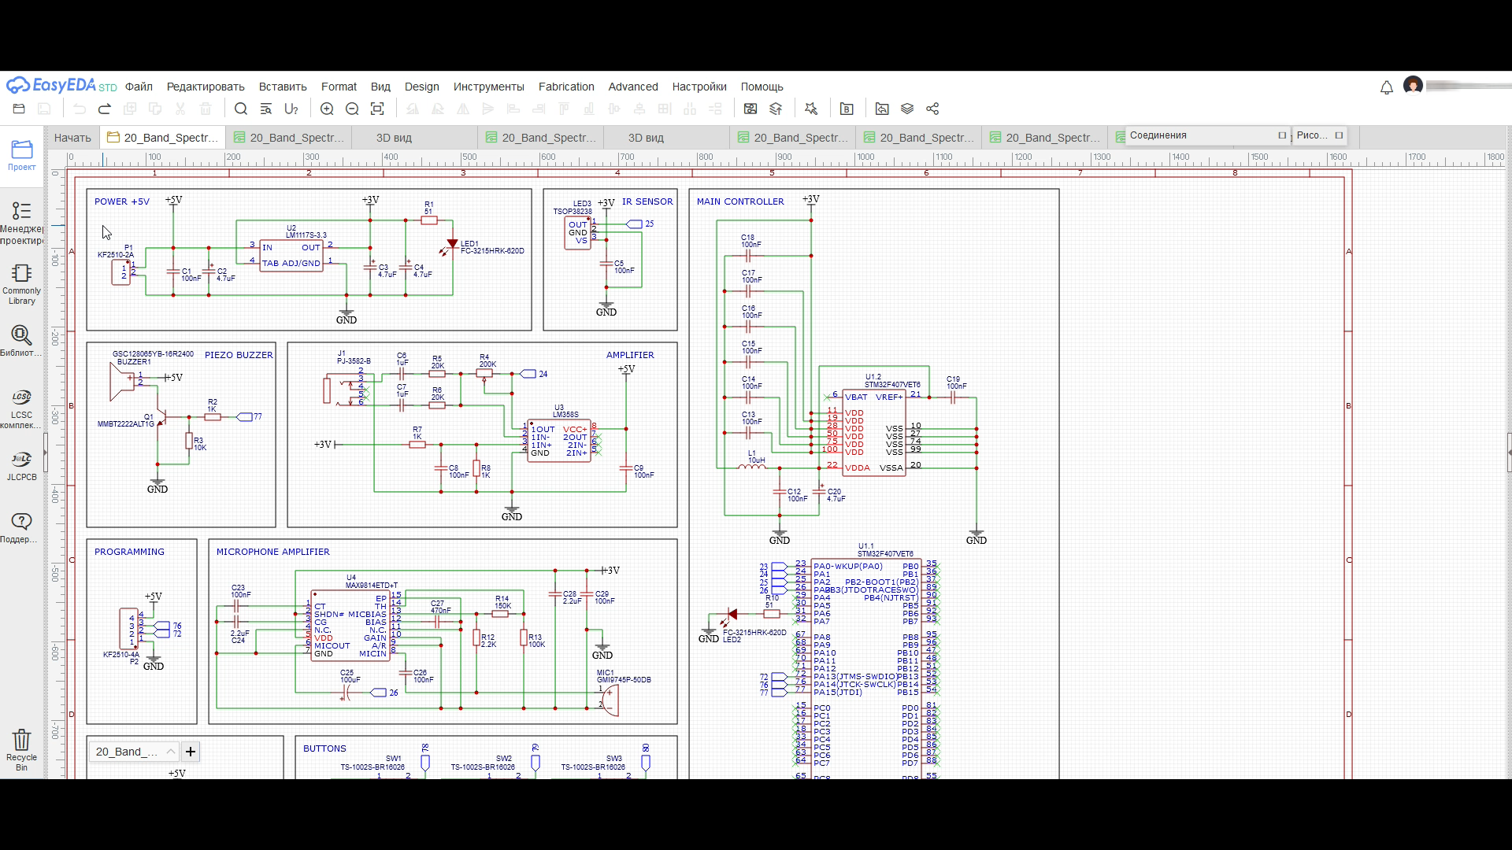Image resolution: width=1512 pixels, height=850 pixels.
Task: Click the Zoom Out magnifier icon
Action: tap(352, 109)
